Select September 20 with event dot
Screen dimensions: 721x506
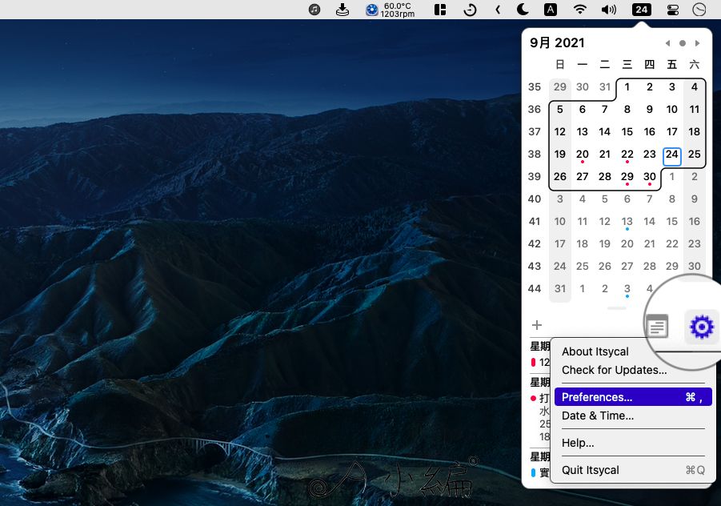click(582, 155)
